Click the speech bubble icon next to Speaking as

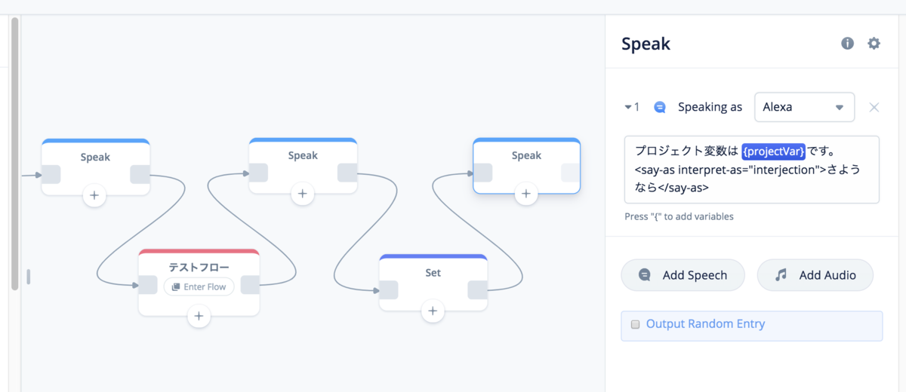[x=660, y=107]
